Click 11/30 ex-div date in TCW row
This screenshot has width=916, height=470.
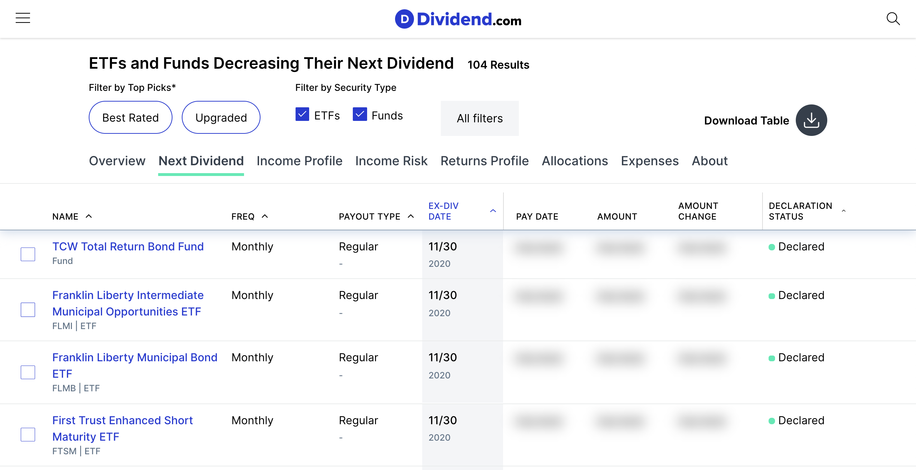[443, 246]
